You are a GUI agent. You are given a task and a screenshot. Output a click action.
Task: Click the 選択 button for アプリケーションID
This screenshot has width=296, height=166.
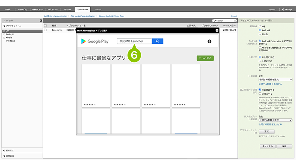coord(267,131)
